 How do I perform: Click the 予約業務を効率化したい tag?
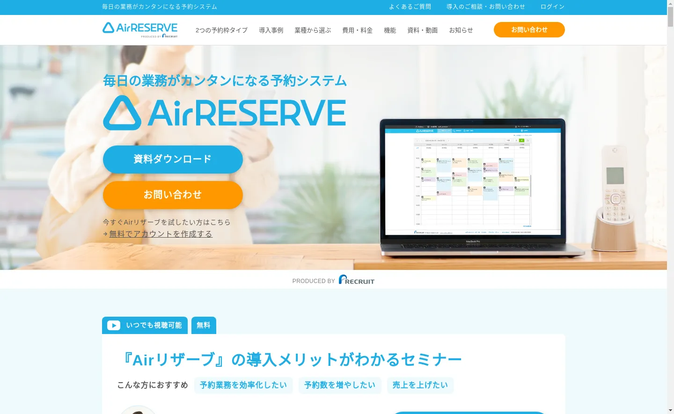(243, 385)
